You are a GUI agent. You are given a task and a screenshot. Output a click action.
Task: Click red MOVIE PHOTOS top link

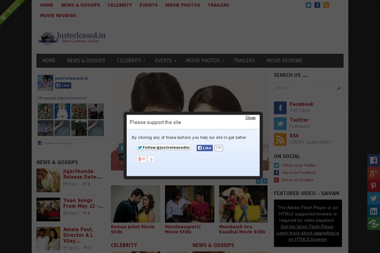[183, 5]
